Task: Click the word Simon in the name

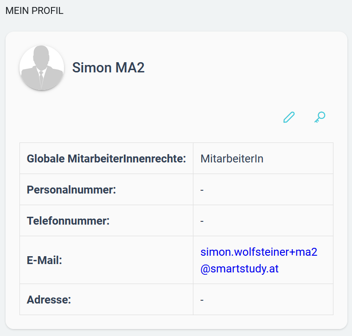Action: 92,67
